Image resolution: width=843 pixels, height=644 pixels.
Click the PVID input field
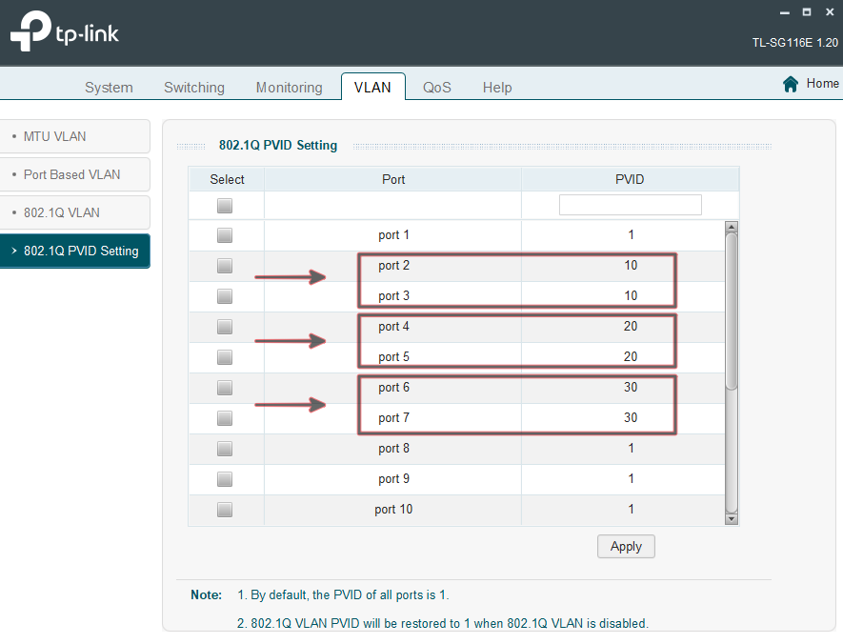[x=630, y=205]
